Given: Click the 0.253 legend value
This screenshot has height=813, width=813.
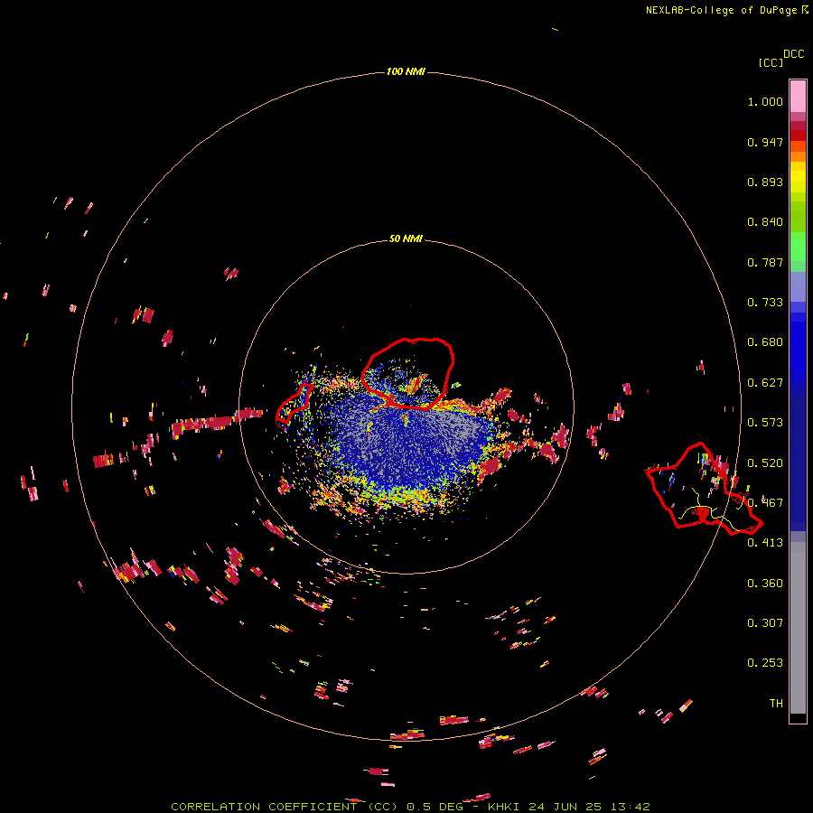Looking at the screenshot, I should (765, 663).
